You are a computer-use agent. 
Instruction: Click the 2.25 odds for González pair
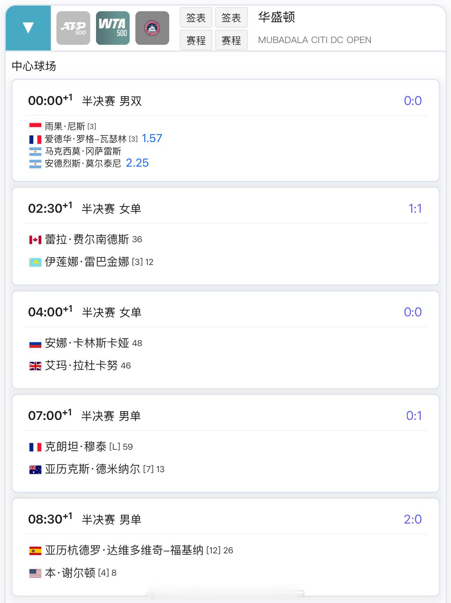tap(137, 163)
